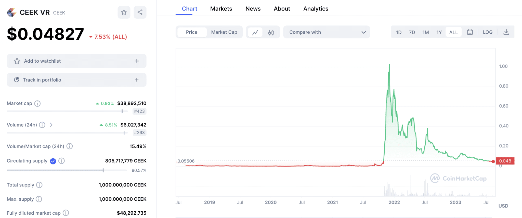Click the chart peak near 1.00
522x218 pixels.
(x=389, y=65)
